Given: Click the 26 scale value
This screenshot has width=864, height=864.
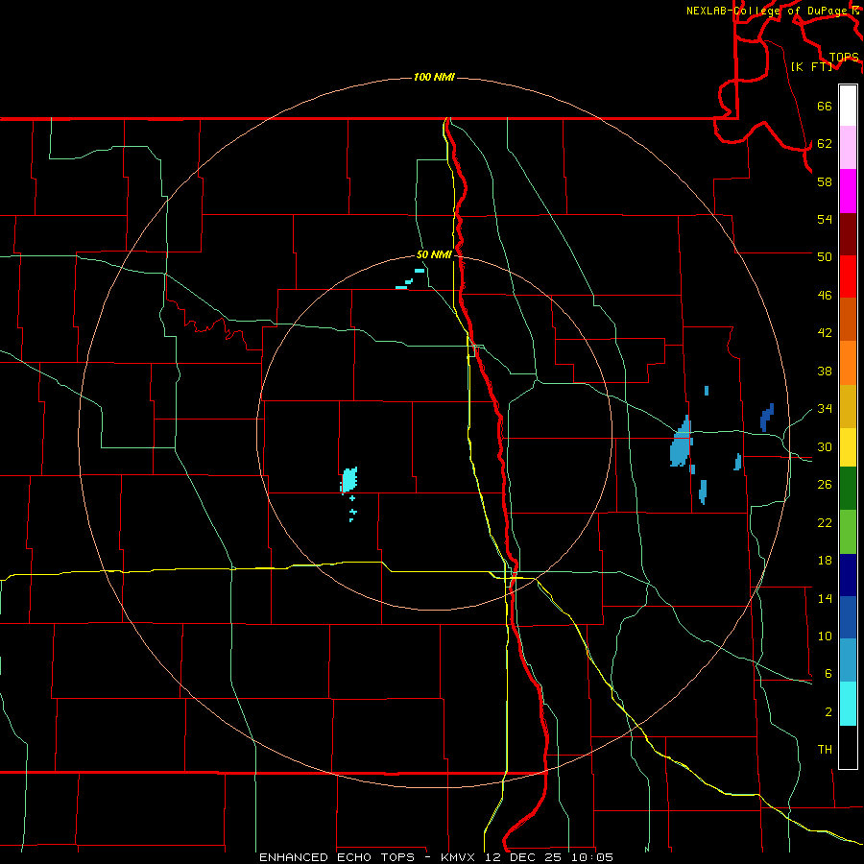Looking at the screenshot, I should point(825,485).
